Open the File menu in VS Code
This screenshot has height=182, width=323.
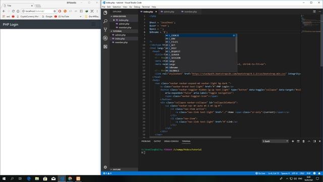point(103,7)
